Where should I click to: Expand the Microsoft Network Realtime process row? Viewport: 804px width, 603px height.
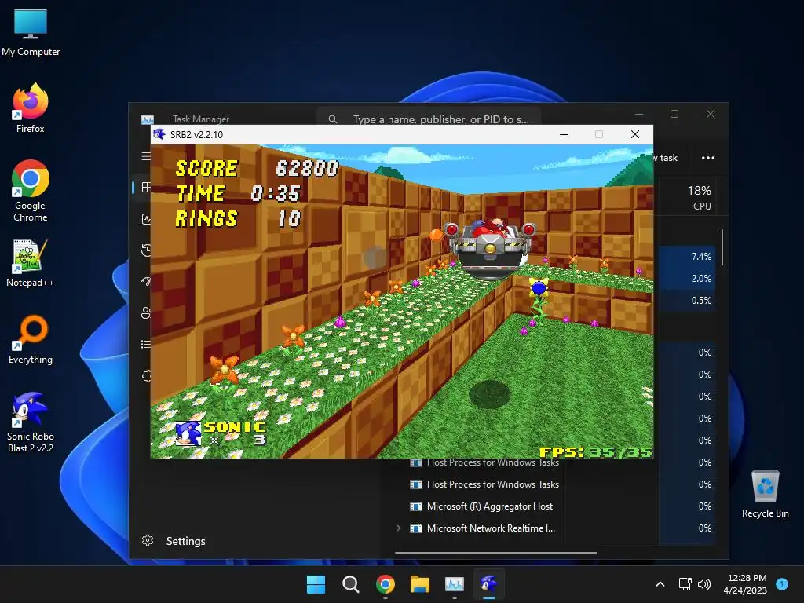pyautogui.click(x=398, y=528)
